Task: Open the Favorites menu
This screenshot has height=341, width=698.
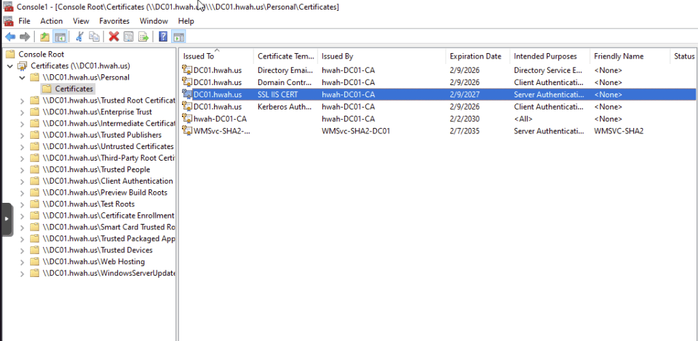Action: (x=114, y=21)
